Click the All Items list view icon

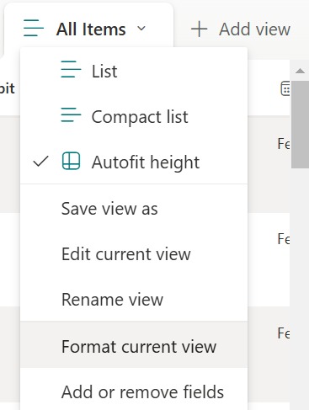(x=34, y=28)
